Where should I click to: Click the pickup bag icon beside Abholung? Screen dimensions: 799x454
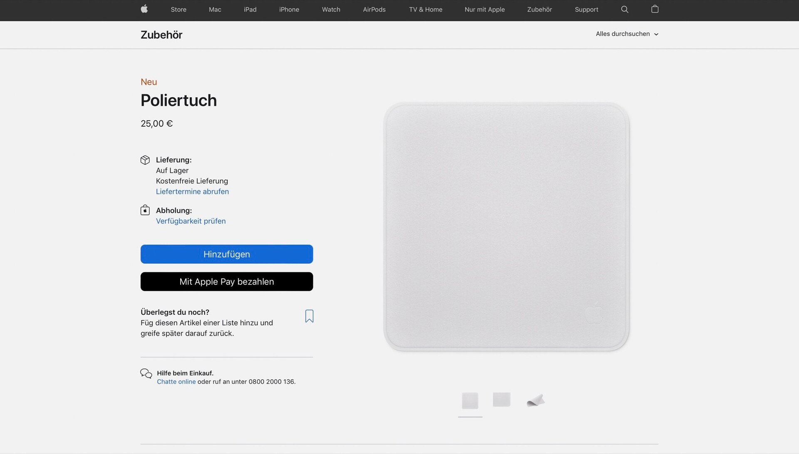(x=145, y=210)
